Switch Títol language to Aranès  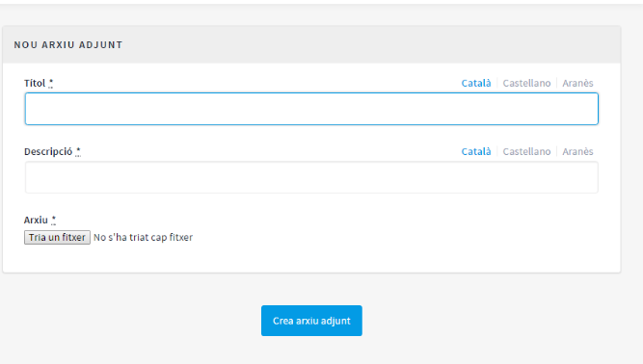pos(577,83)
